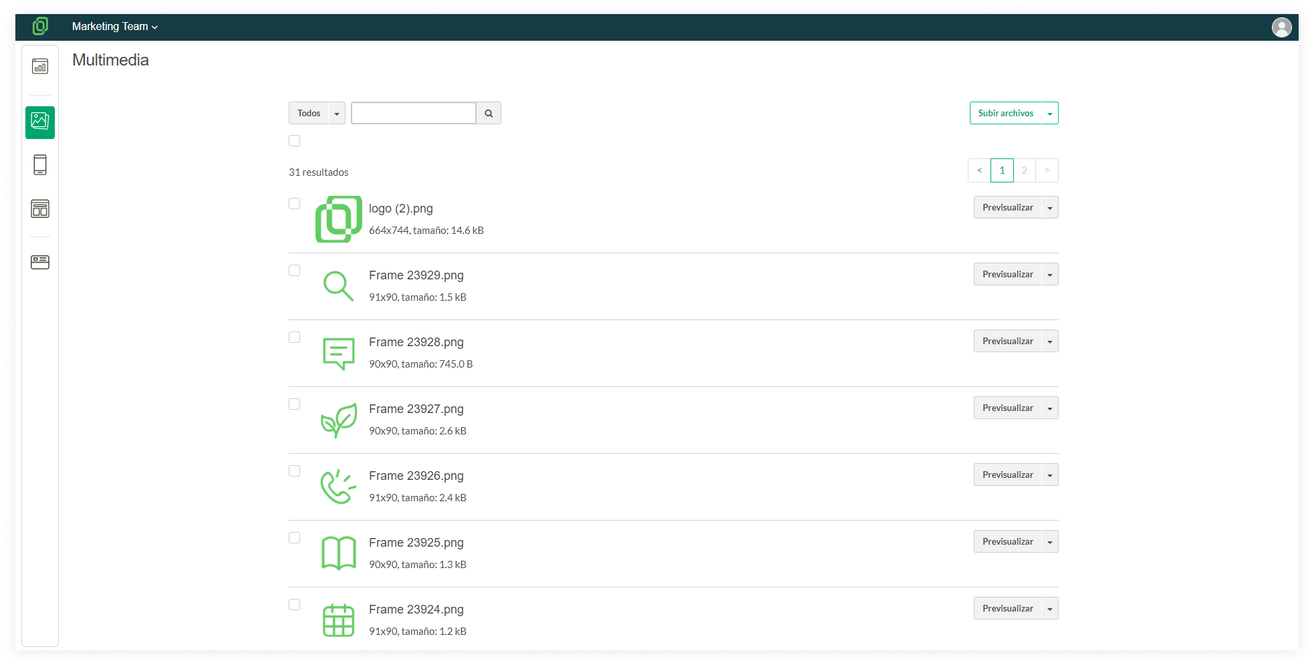Check the box for Frame 23926.png
Image resolution: width=1314 pixels, height=667 pixels.
point(295,471)
